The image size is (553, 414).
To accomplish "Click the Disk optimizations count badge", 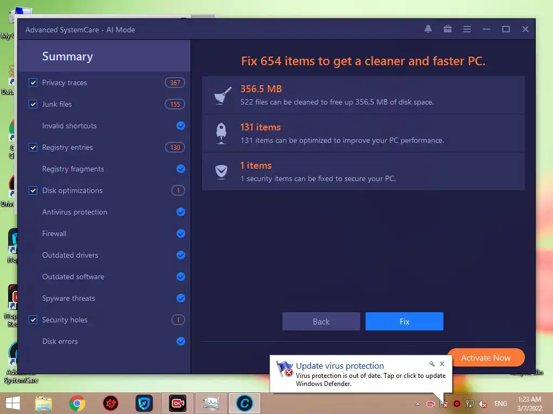I will click(x=178, y=190).
